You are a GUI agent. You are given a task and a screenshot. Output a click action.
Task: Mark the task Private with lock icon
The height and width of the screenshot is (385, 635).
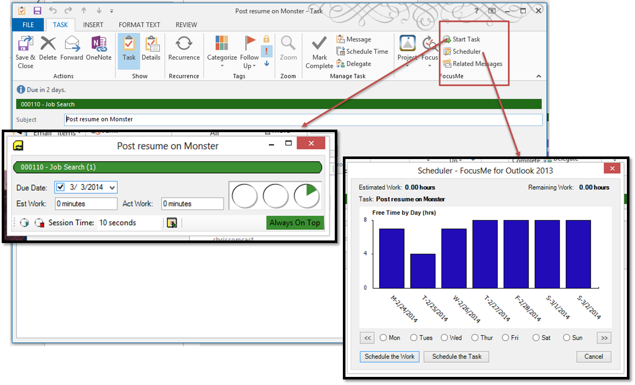point(267,39)
